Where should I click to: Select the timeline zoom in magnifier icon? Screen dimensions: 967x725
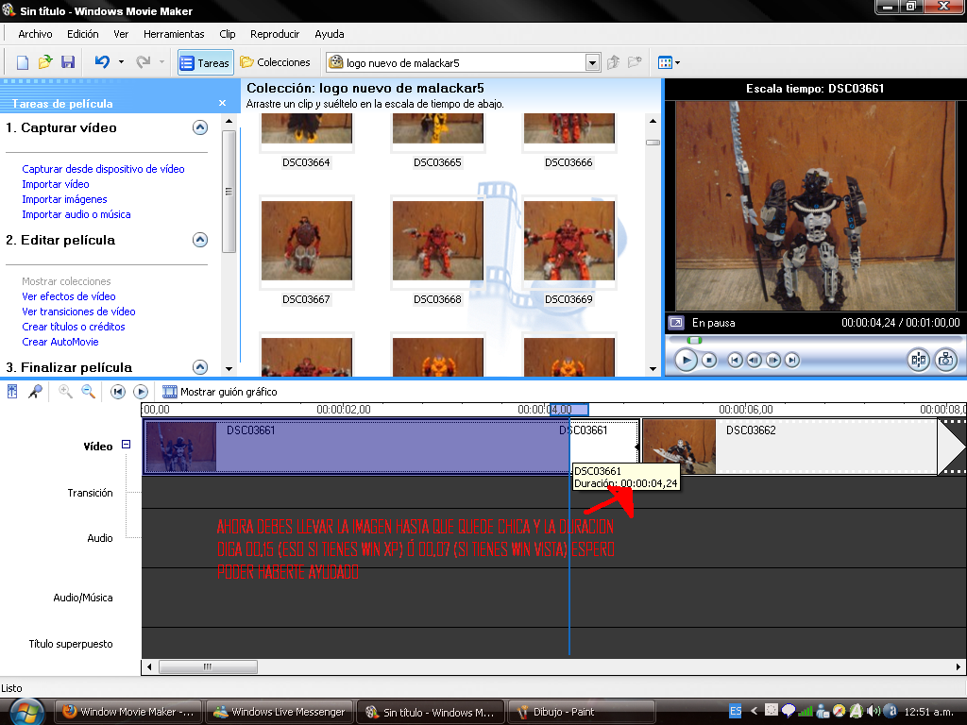64,391
